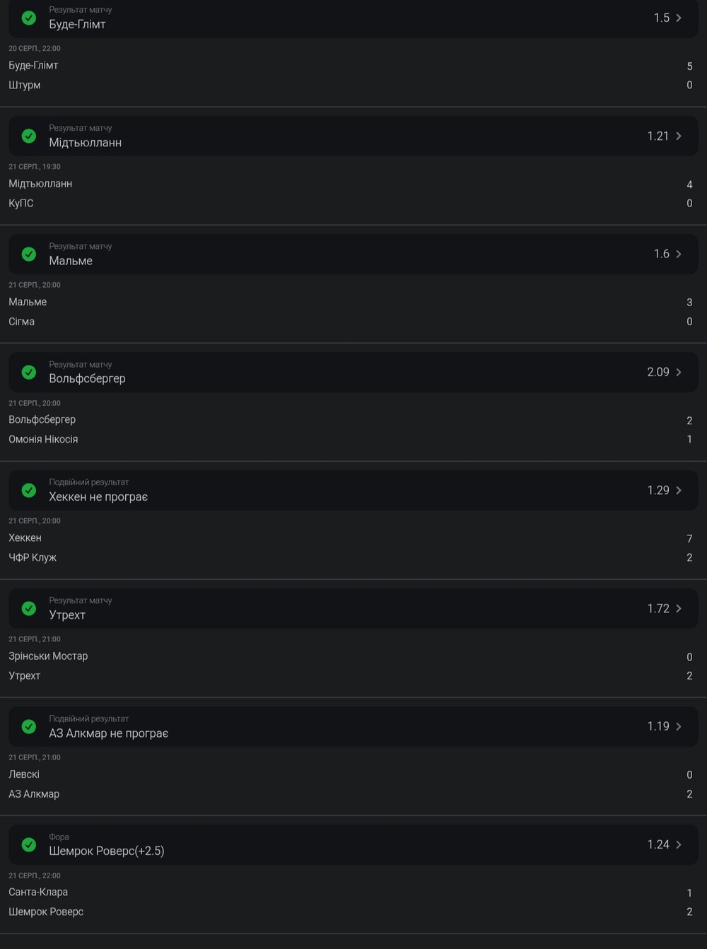Open chevron next to odds 1.24
The image size is (707, 949).
click(679, 844)
